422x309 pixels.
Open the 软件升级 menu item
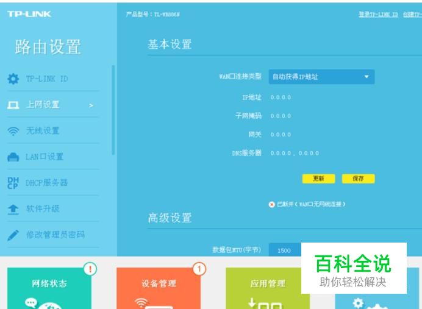[53, 209]
